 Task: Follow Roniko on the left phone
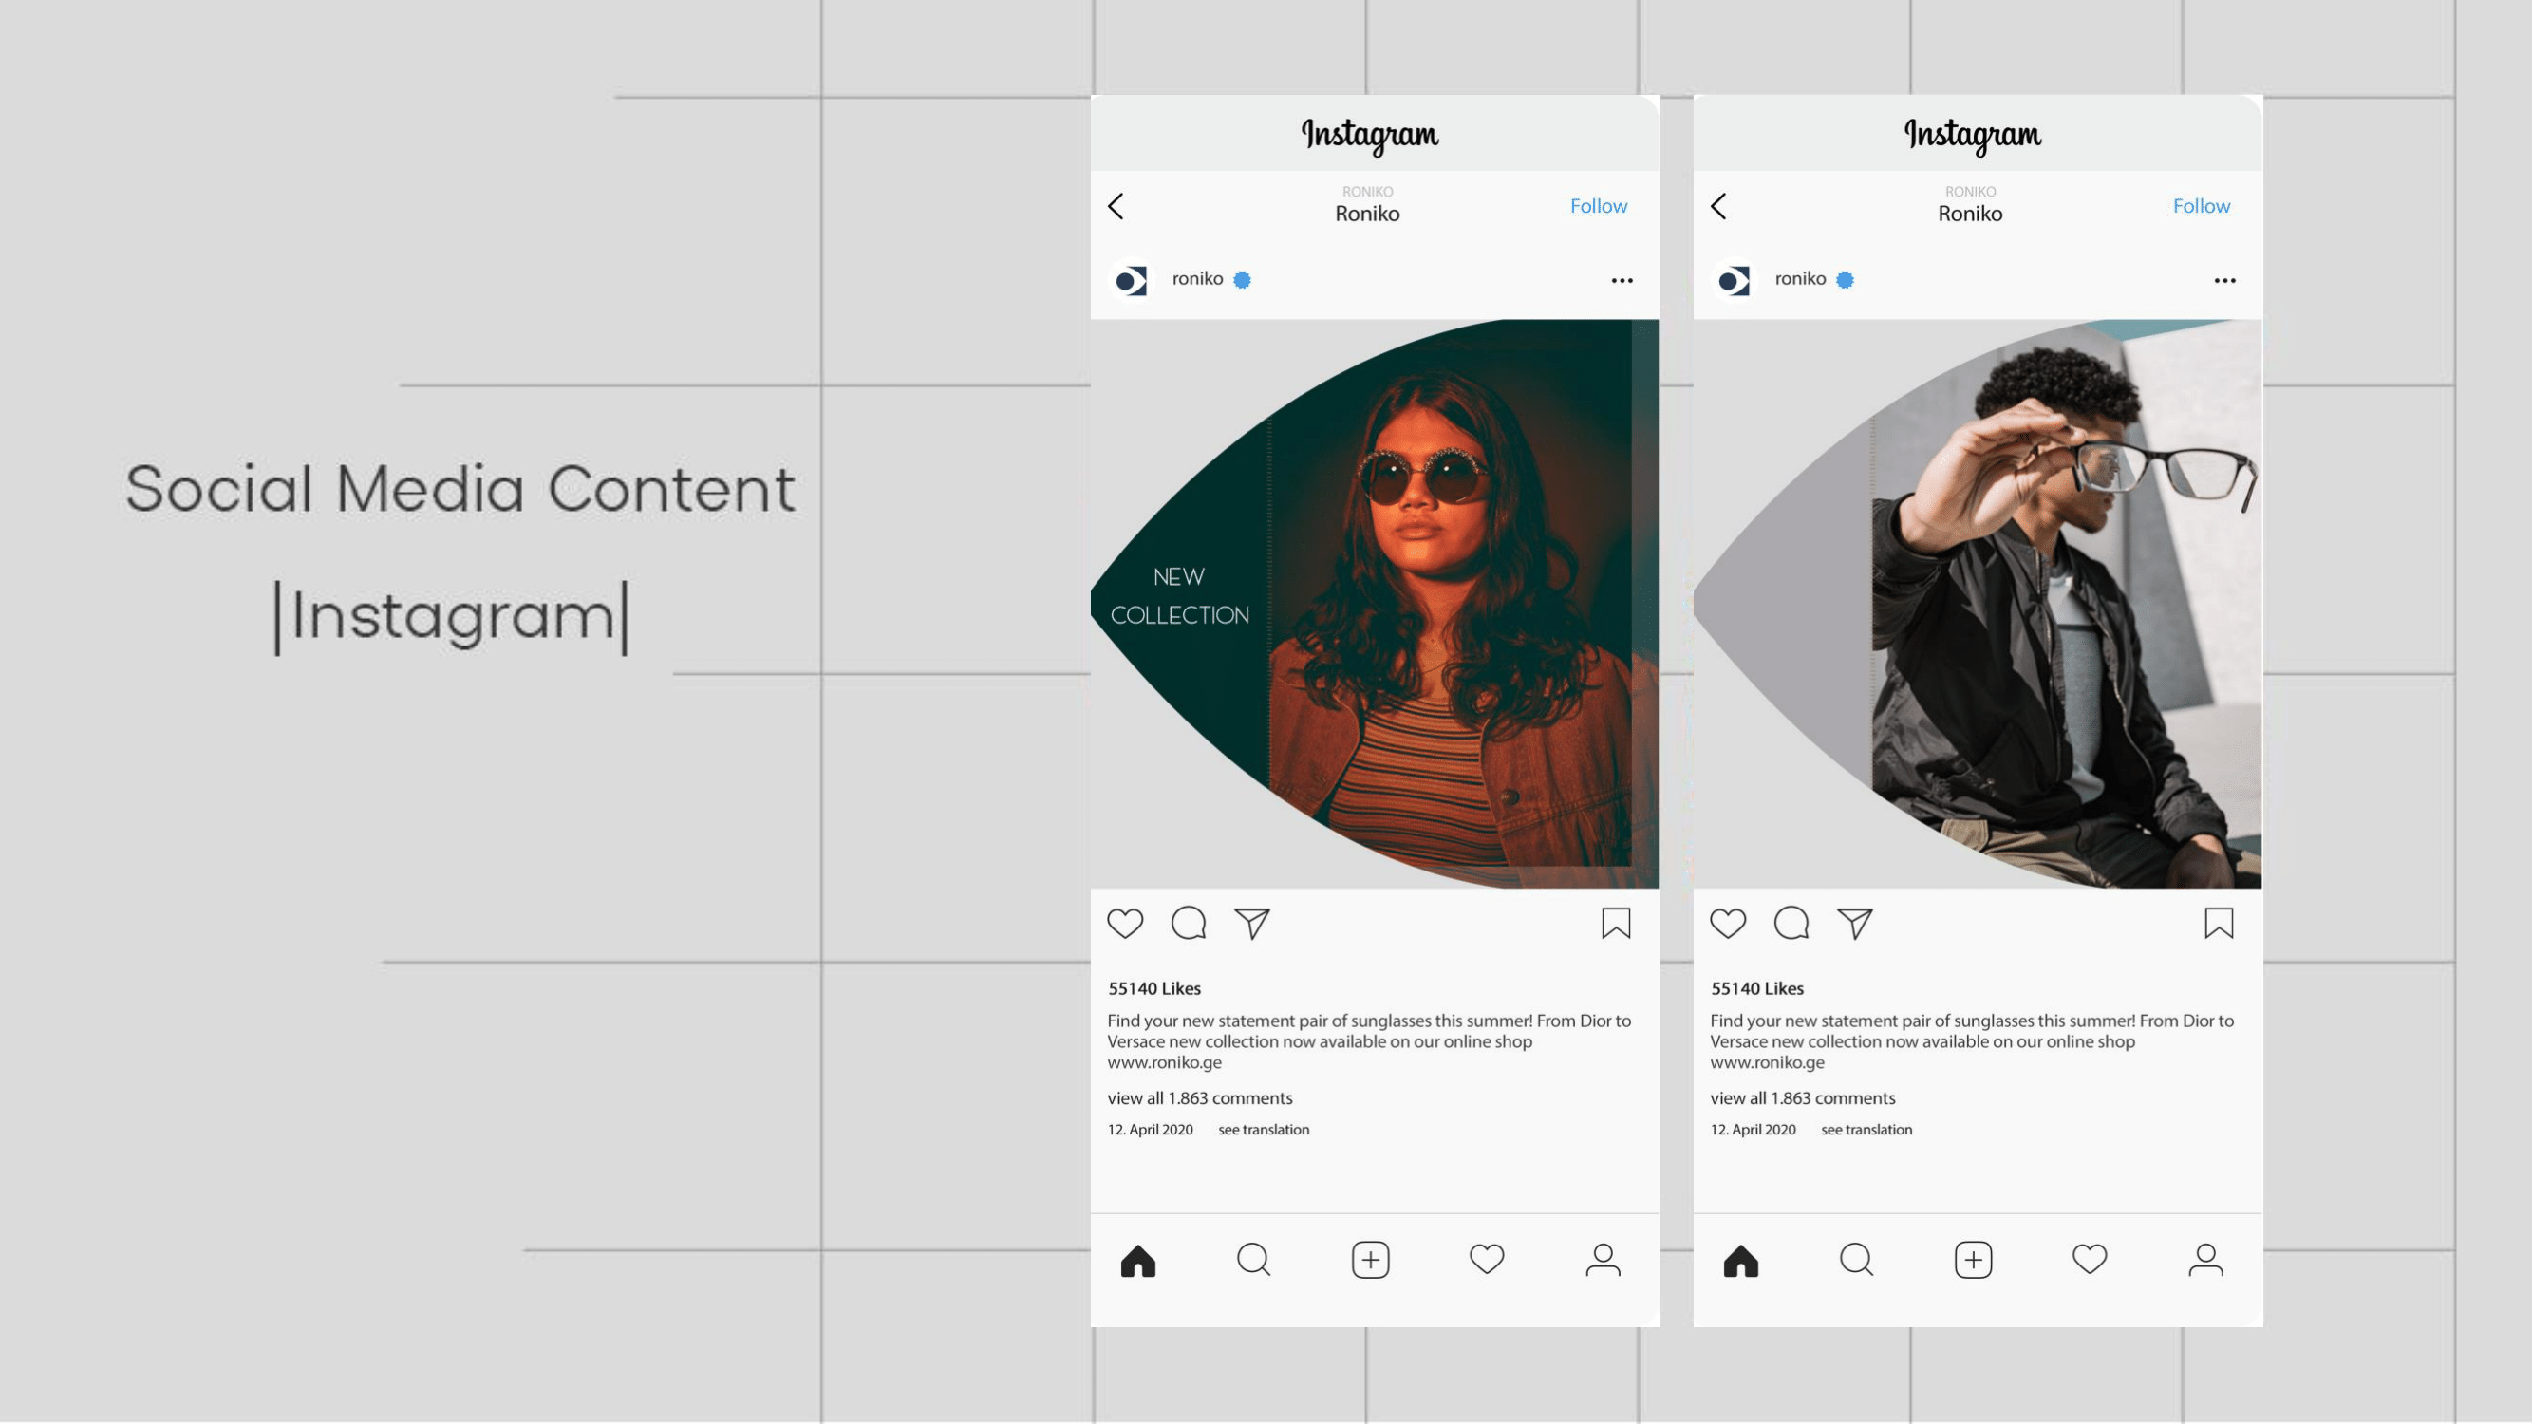pos(1598,206)
